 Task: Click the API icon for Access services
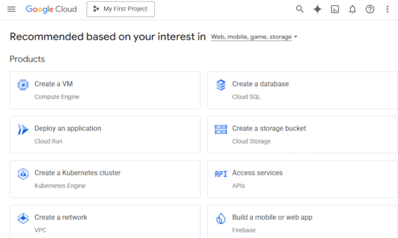[221, 174]
